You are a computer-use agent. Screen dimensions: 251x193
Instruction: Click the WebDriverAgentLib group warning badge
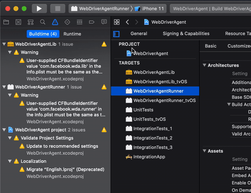104,44
